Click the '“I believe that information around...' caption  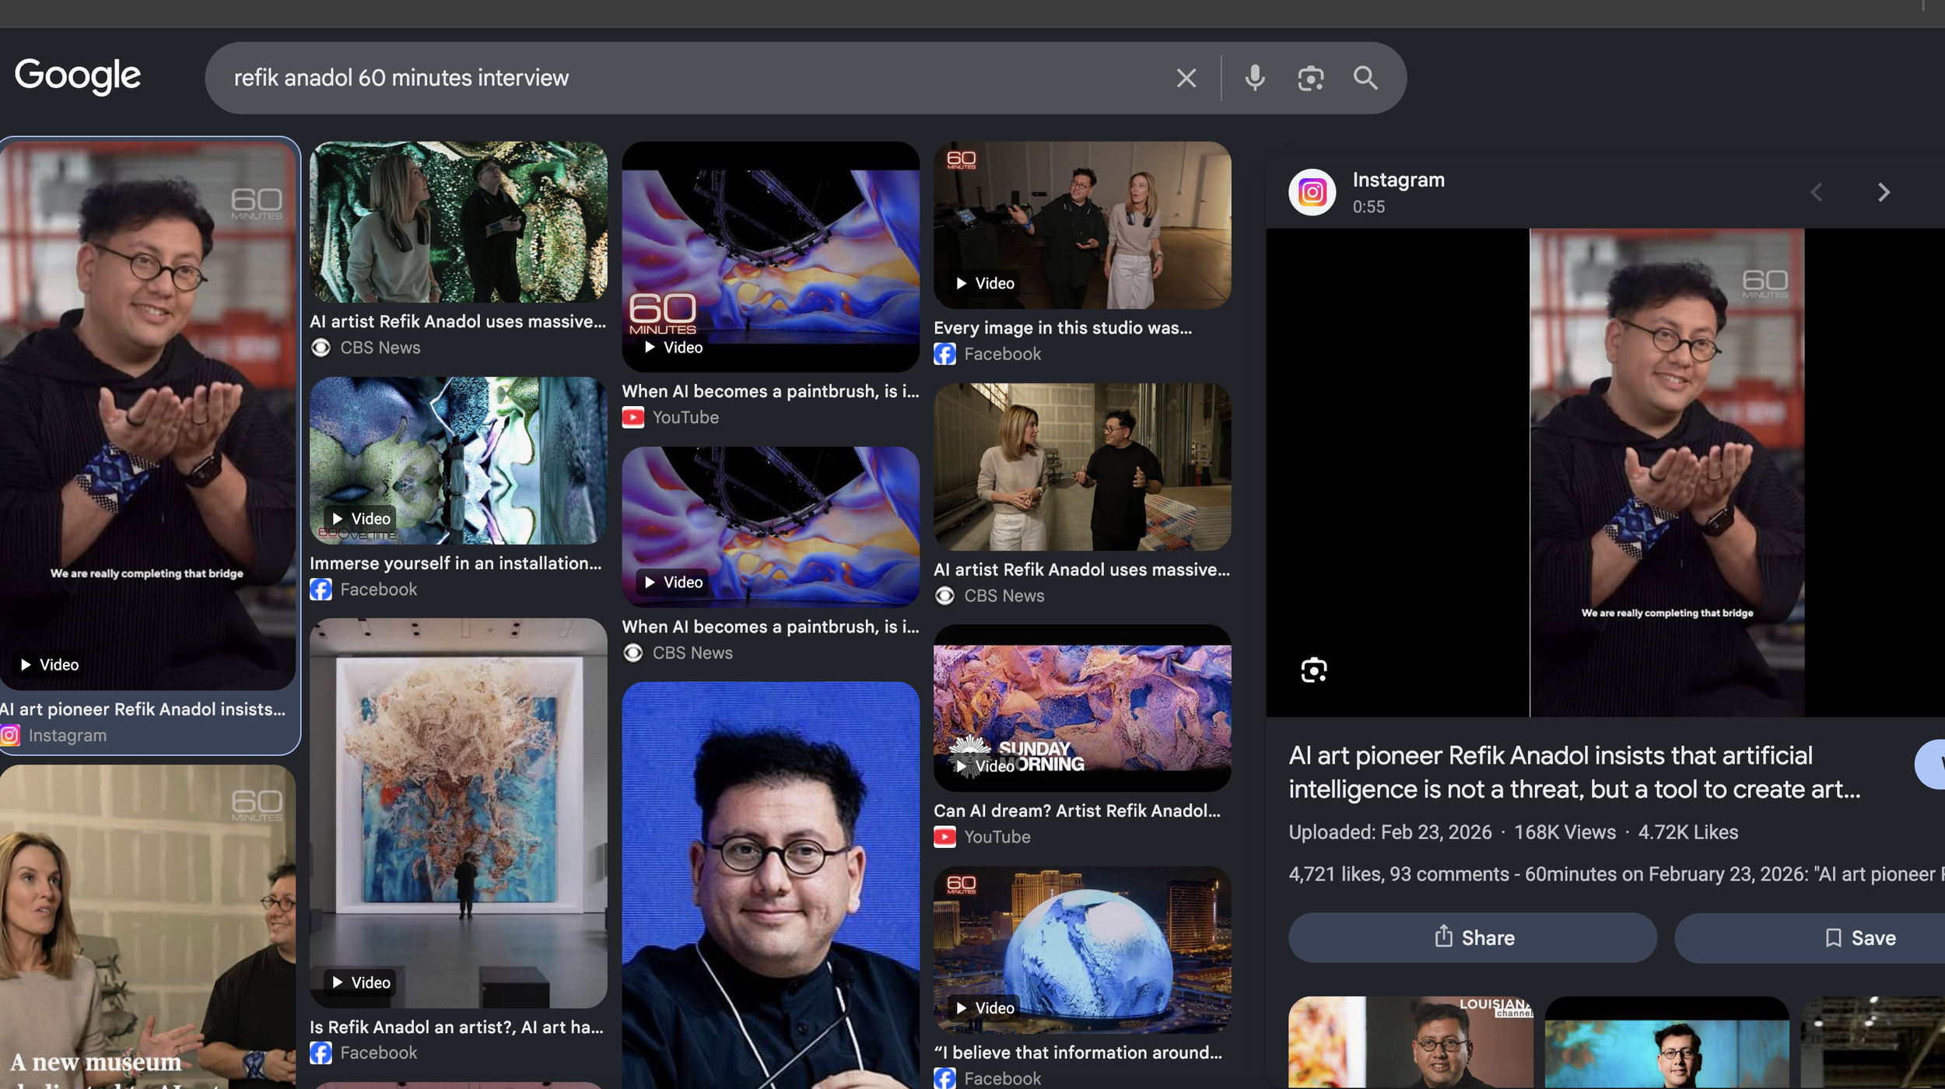pyautogui.click(x=1078, y=1052)
